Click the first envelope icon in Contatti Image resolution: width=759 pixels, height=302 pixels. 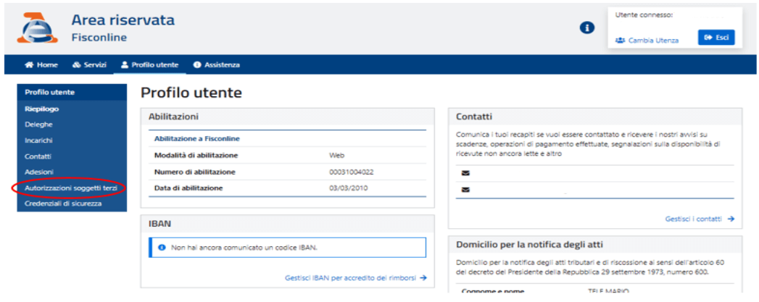(465, 174)
